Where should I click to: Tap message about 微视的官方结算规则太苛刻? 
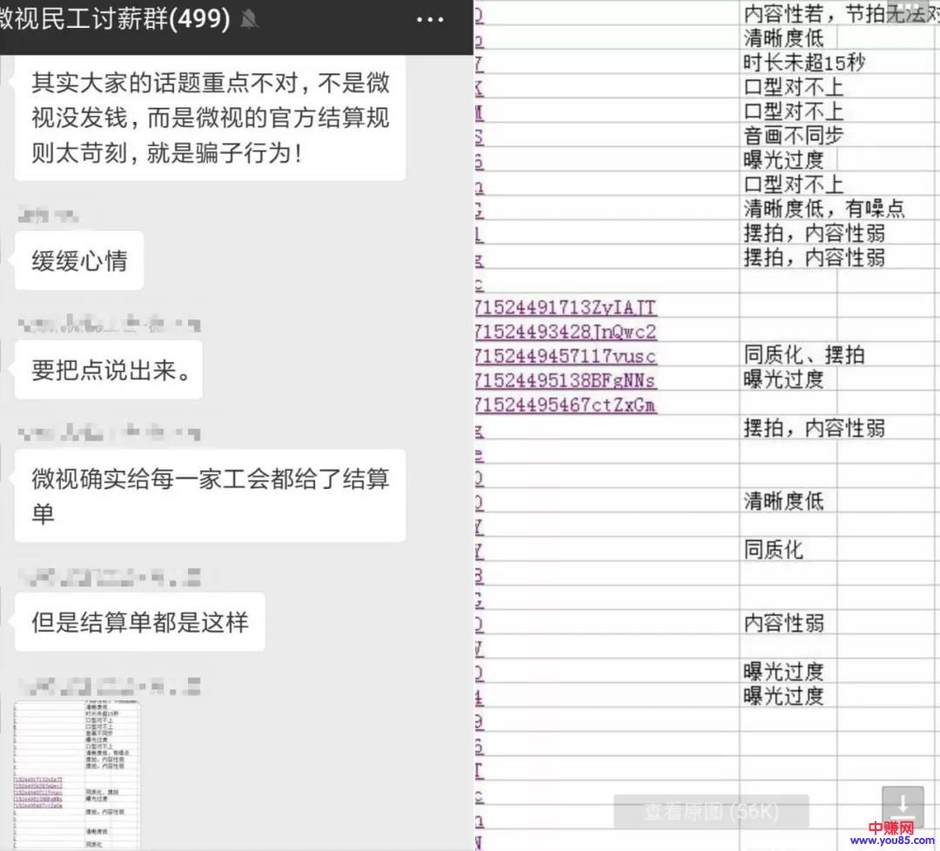click(x=210, y=118)
